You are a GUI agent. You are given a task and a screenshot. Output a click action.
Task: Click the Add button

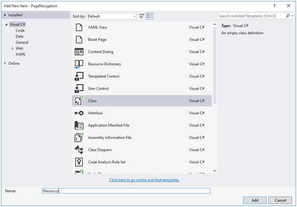point(255,200)
